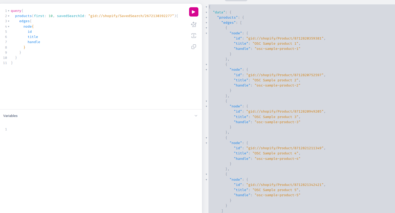Place the cursor on the handle field in the query

click(x=34, y=42)
